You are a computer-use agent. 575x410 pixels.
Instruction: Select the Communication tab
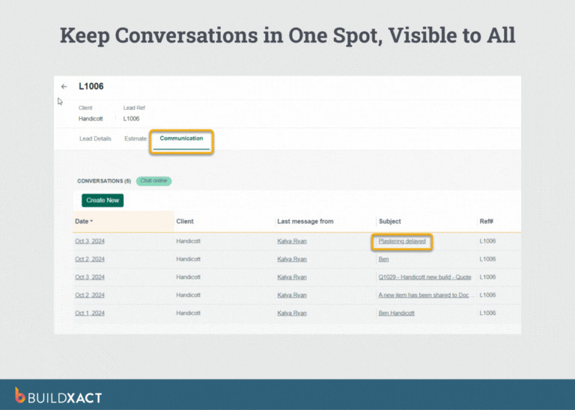click(x=181, y=138)
